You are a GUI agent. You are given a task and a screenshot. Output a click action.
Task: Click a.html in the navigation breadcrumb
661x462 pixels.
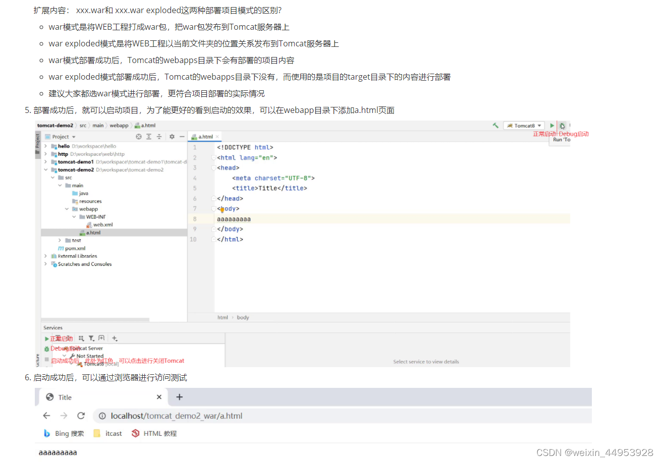144,126
